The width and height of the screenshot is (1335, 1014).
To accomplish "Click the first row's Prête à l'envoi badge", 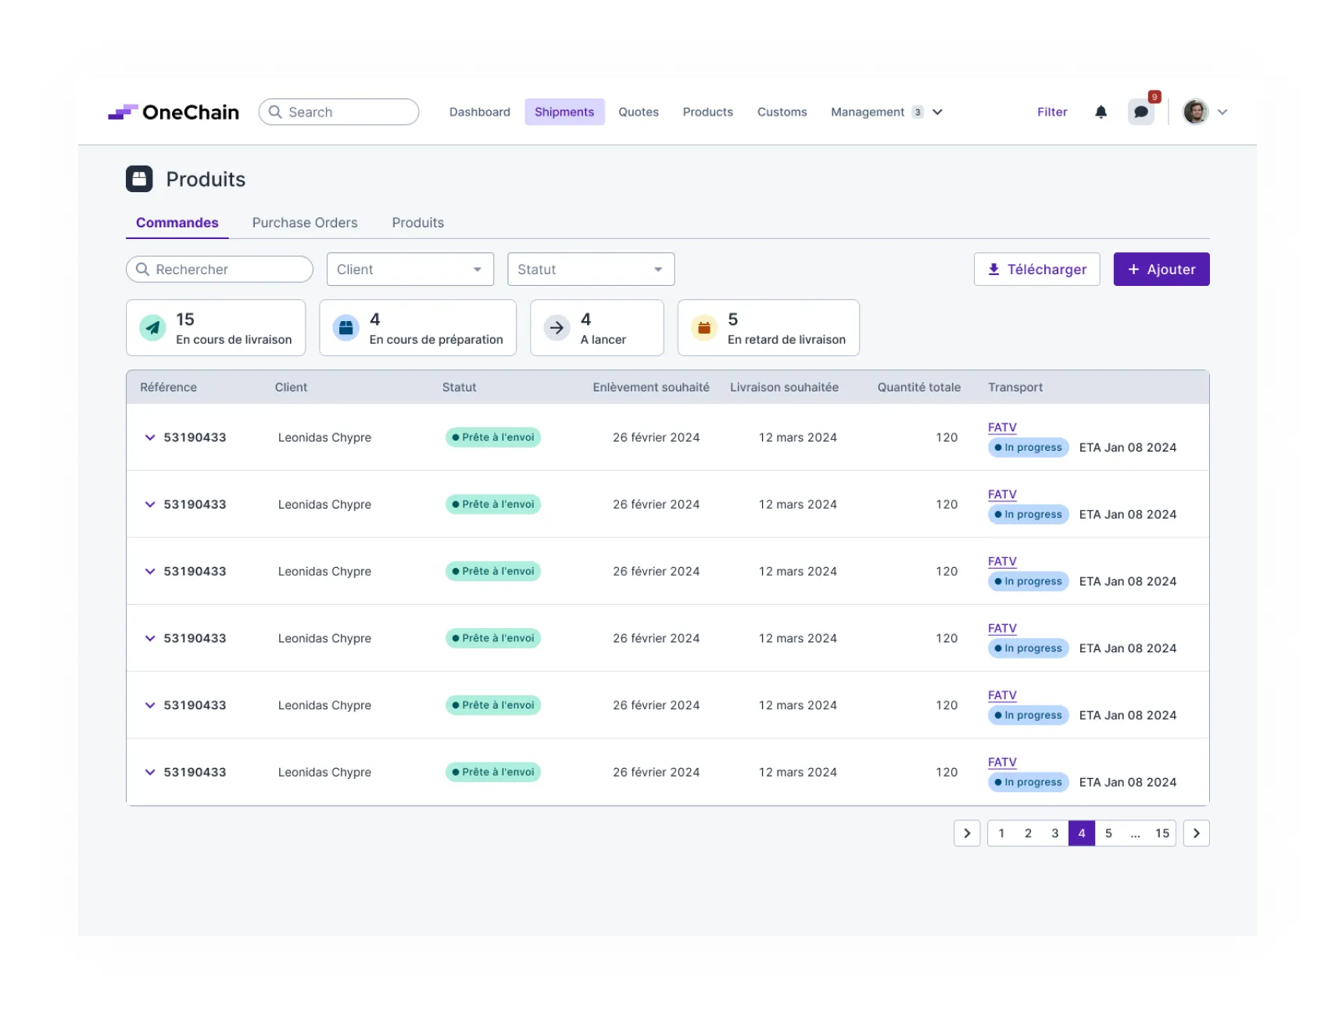I will click(493, 437).
